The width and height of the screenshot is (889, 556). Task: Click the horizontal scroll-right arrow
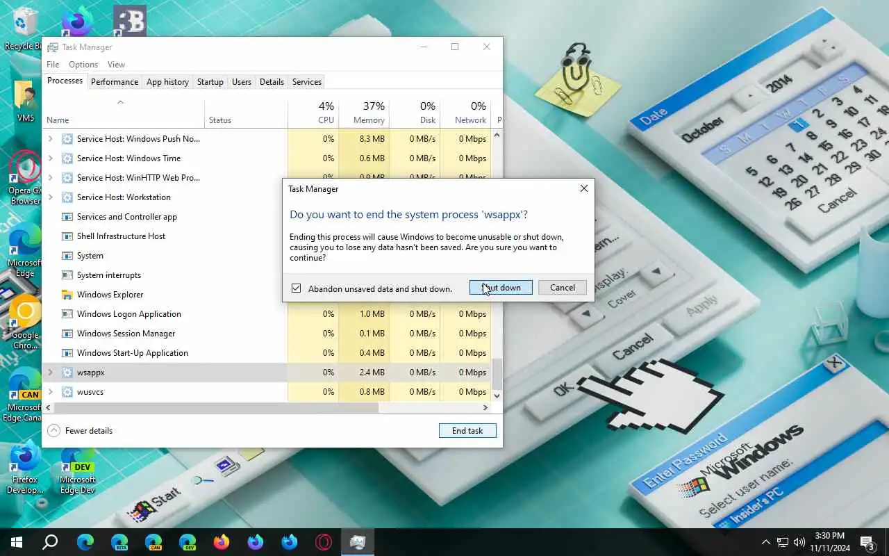pyautogui.click(x=486, y=407)
